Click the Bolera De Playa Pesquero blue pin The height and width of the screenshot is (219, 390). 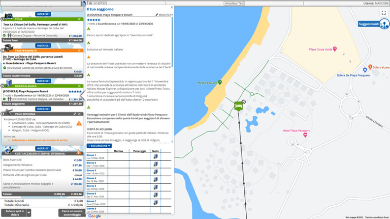click(364, 70)
